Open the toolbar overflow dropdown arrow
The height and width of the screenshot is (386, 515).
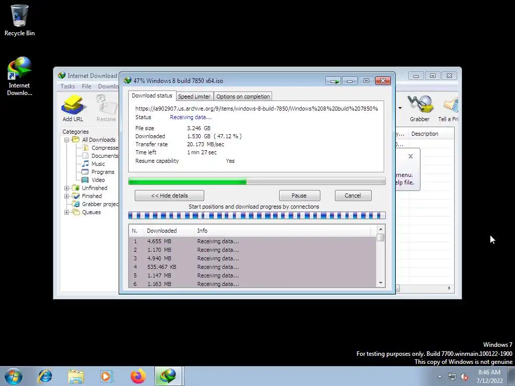(400, 108)
